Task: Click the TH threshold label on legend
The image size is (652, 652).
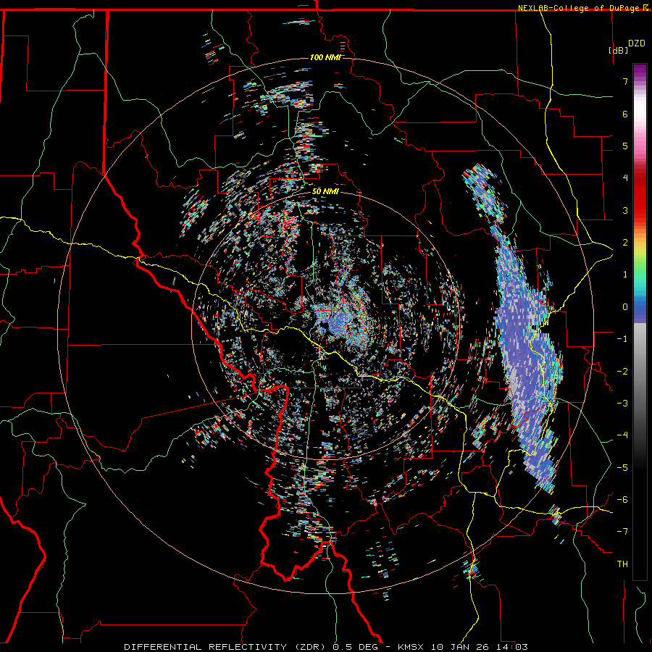Action: (622, 564)
